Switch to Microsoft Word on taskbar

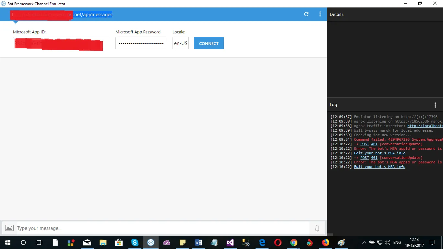pos(198,243)
